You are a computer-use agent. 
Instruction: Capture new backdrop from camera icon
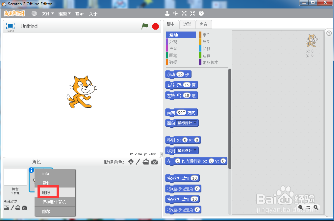pos(24,208)
